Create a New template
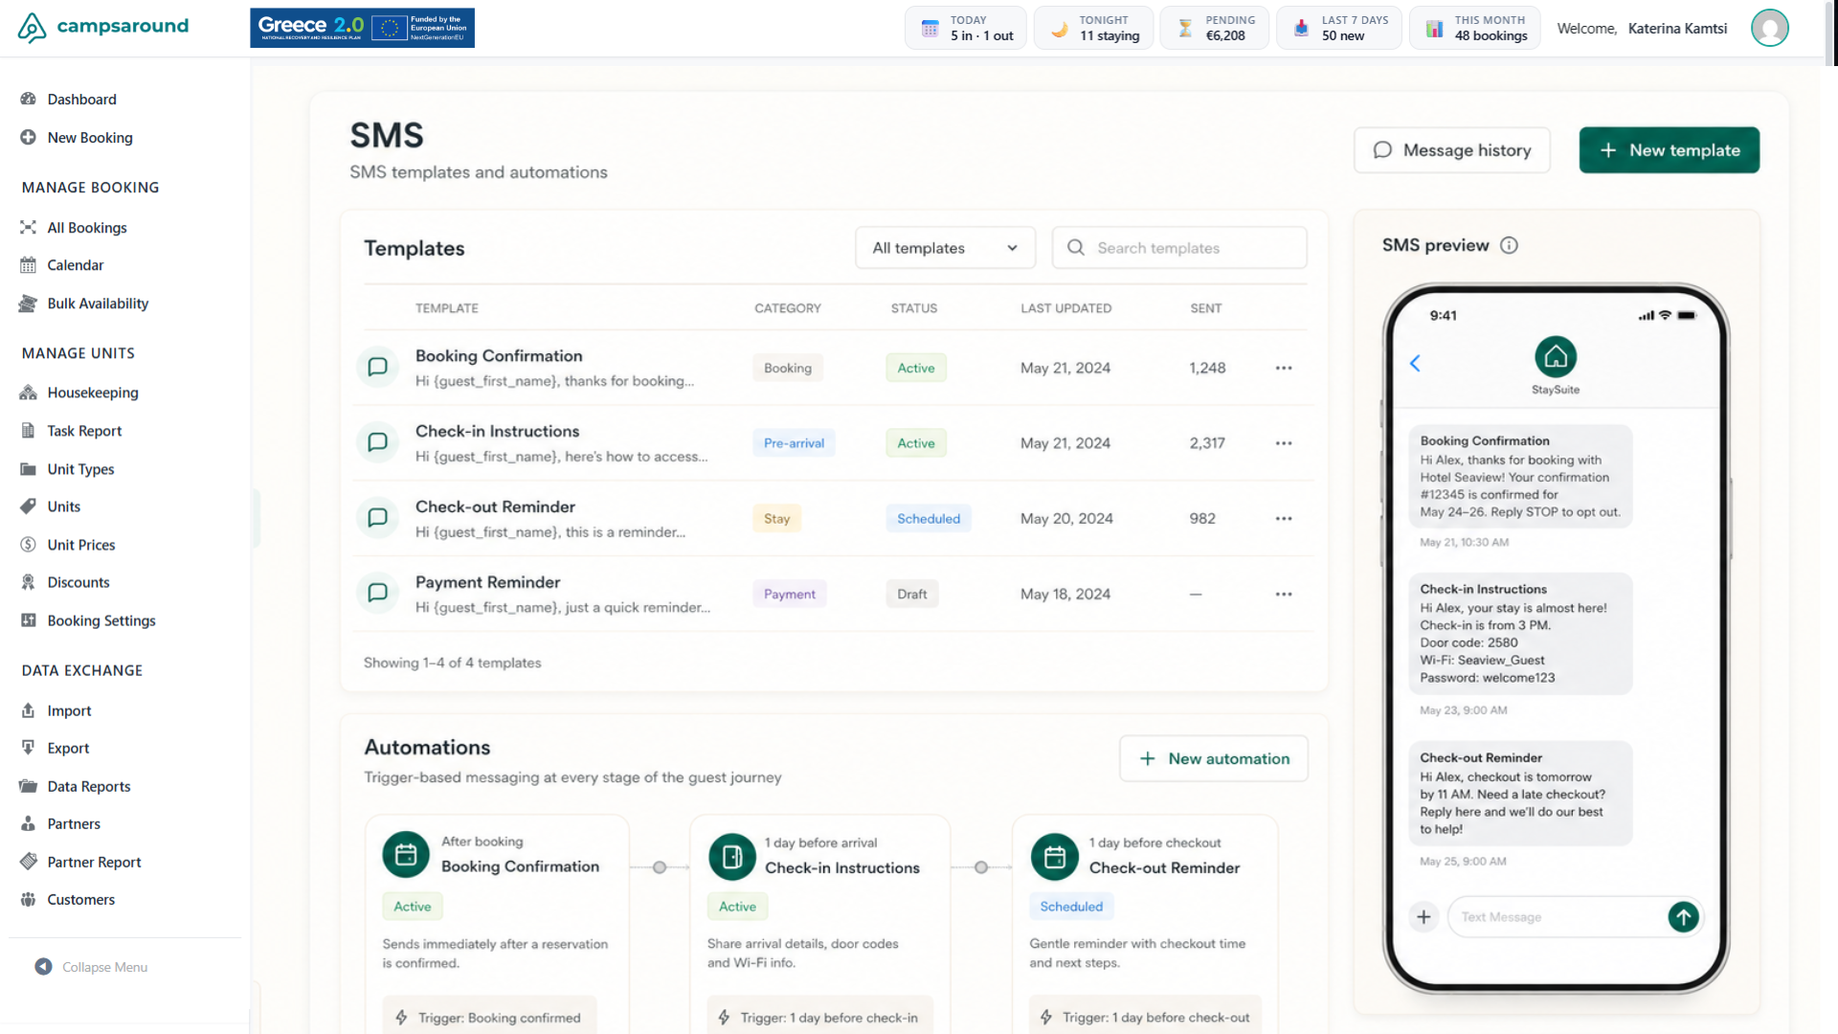This screenshot has height=1034, width=1838. coord(1669,150)
